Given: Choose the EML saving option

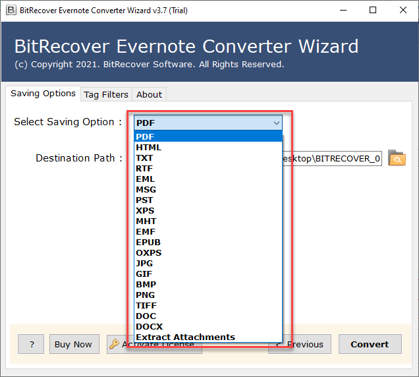Looking at the screenshot, I should 208,179.
